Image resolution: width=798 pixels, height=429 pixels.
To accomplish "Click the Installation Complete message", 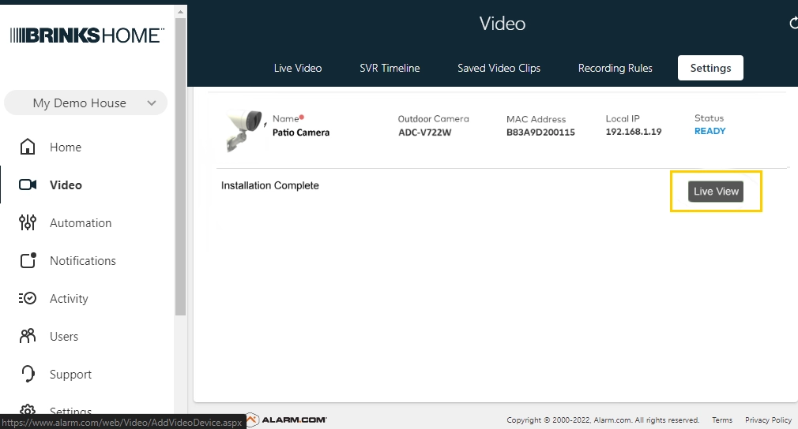I will 269,186.
